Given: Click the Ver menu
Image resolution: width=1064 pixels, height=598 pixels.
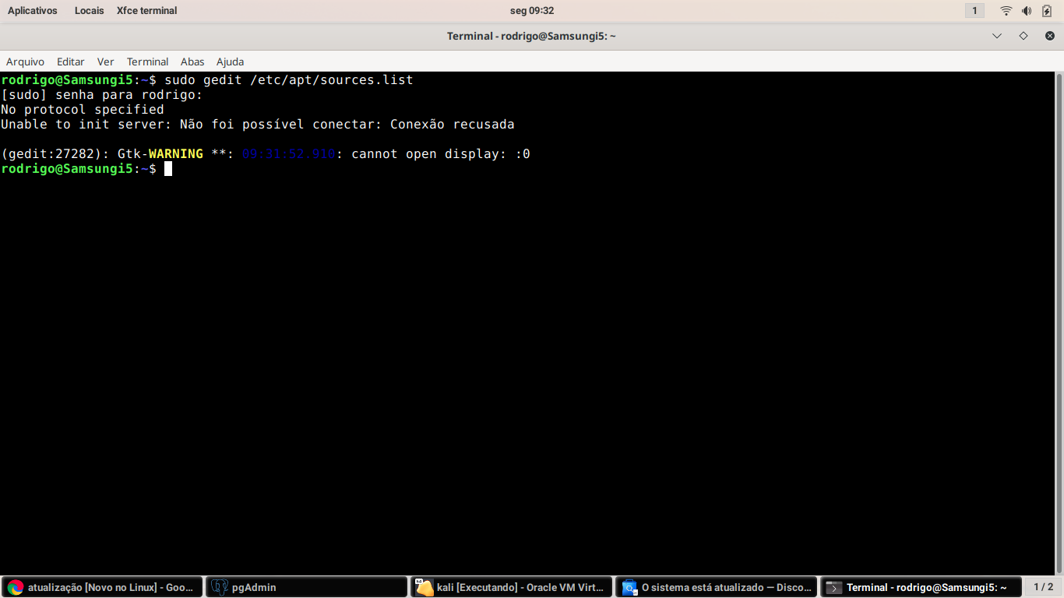Looking at the screenshot, I should point(105,62).
